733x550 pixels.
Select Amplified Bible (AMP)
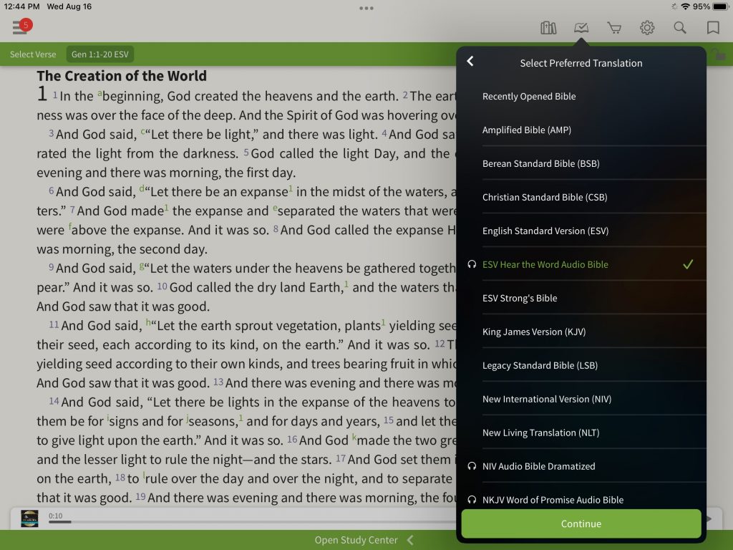(x=581, y=130)
